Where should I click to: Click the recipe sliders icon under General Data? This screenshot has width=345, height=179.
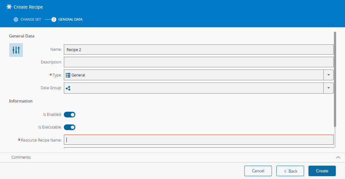click(x=16, y=50)
